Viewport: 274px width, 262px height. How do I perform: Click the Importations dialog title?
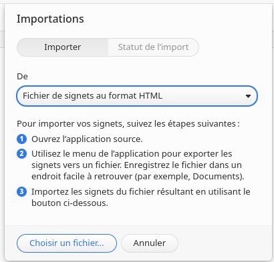[x=50, y=19]
